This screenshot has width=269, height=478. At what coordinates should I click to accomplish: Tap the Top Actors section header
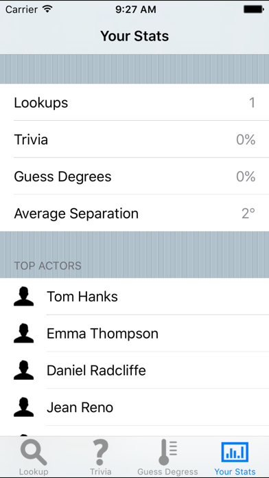[48, 266]
